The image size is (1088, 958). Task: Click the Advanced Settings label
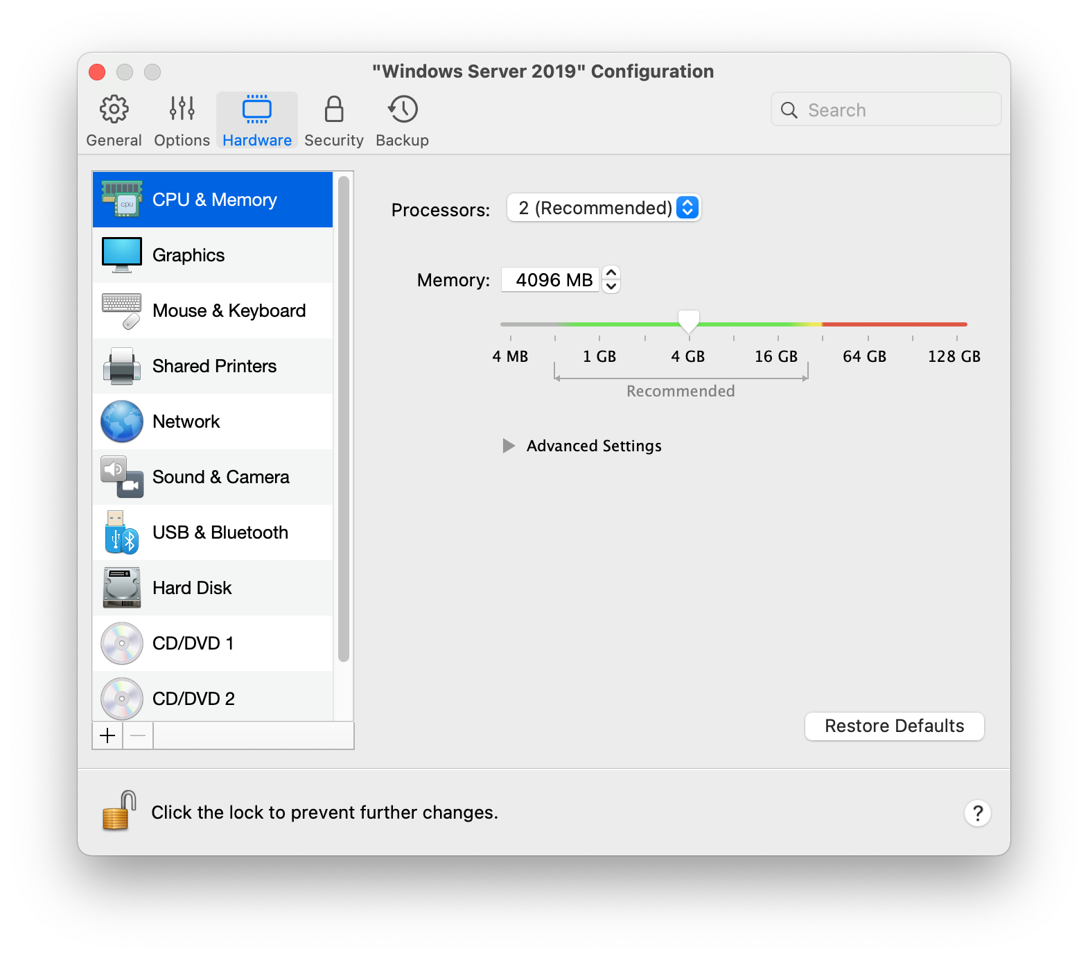594,446
